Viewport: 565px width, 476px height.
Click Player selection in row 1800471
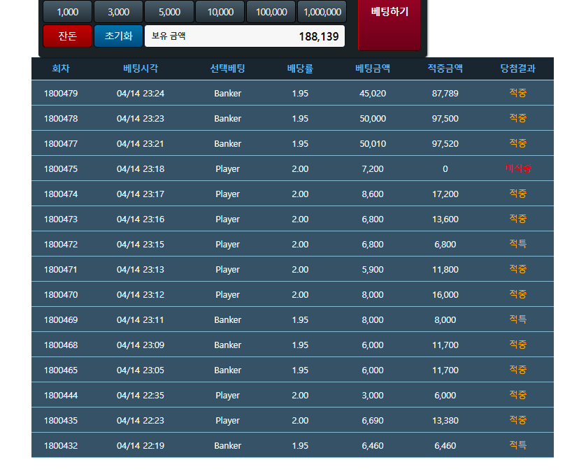228,270
